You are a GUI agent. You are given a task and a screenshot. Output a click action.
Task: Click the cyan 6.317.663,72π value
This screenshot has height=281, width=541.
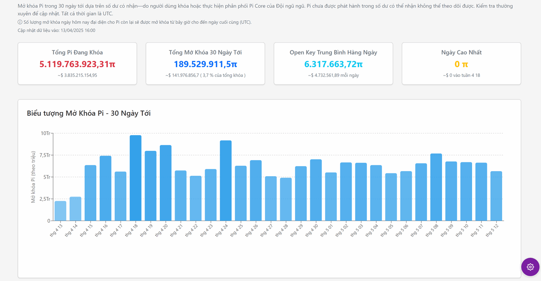point(333,64)
